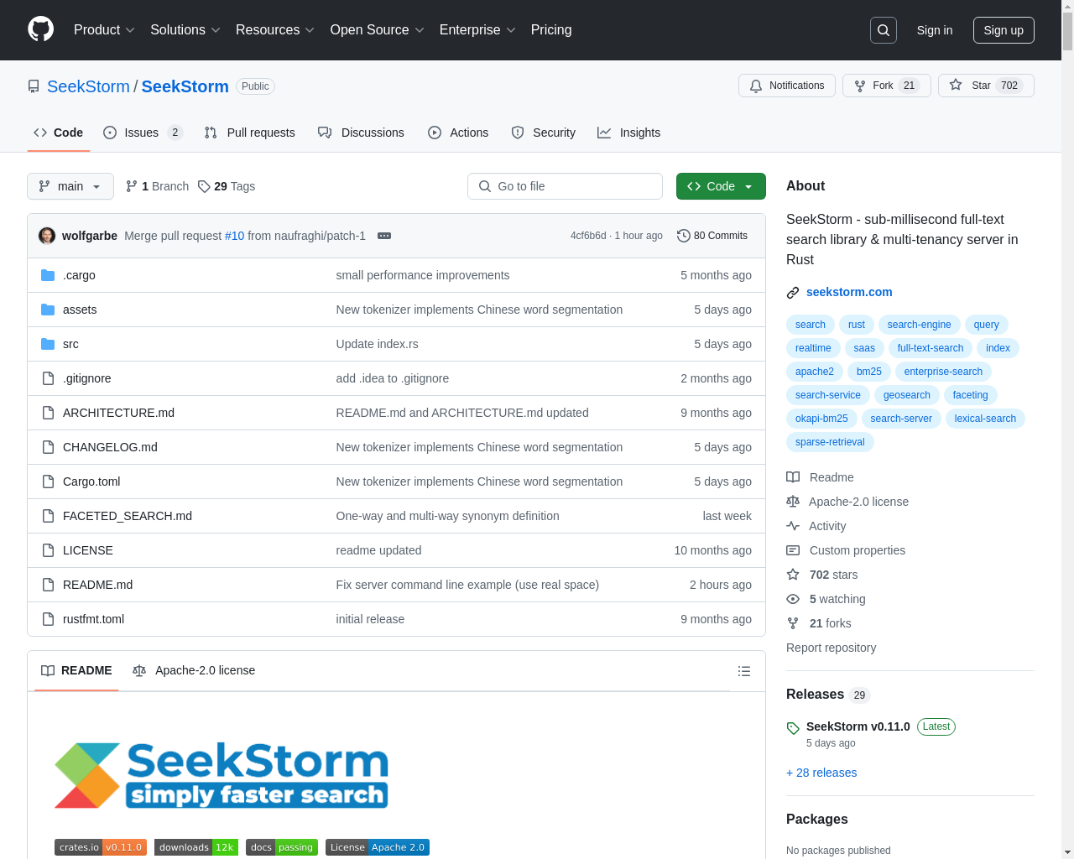Click Report repository link
Image resolution: width=1074 pixels, height=859 pixels.
tap(831, 648)
